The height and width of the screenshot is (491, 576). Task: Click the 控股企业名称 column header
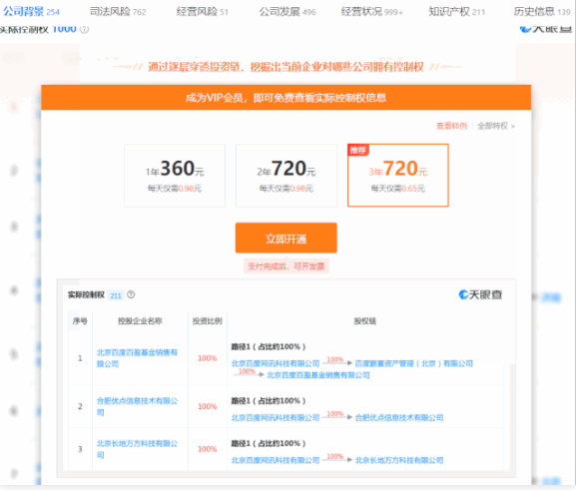[140, 321]
